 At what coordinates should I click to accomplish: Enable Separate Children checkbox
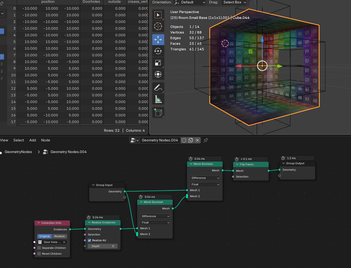[x=39, y=248]
